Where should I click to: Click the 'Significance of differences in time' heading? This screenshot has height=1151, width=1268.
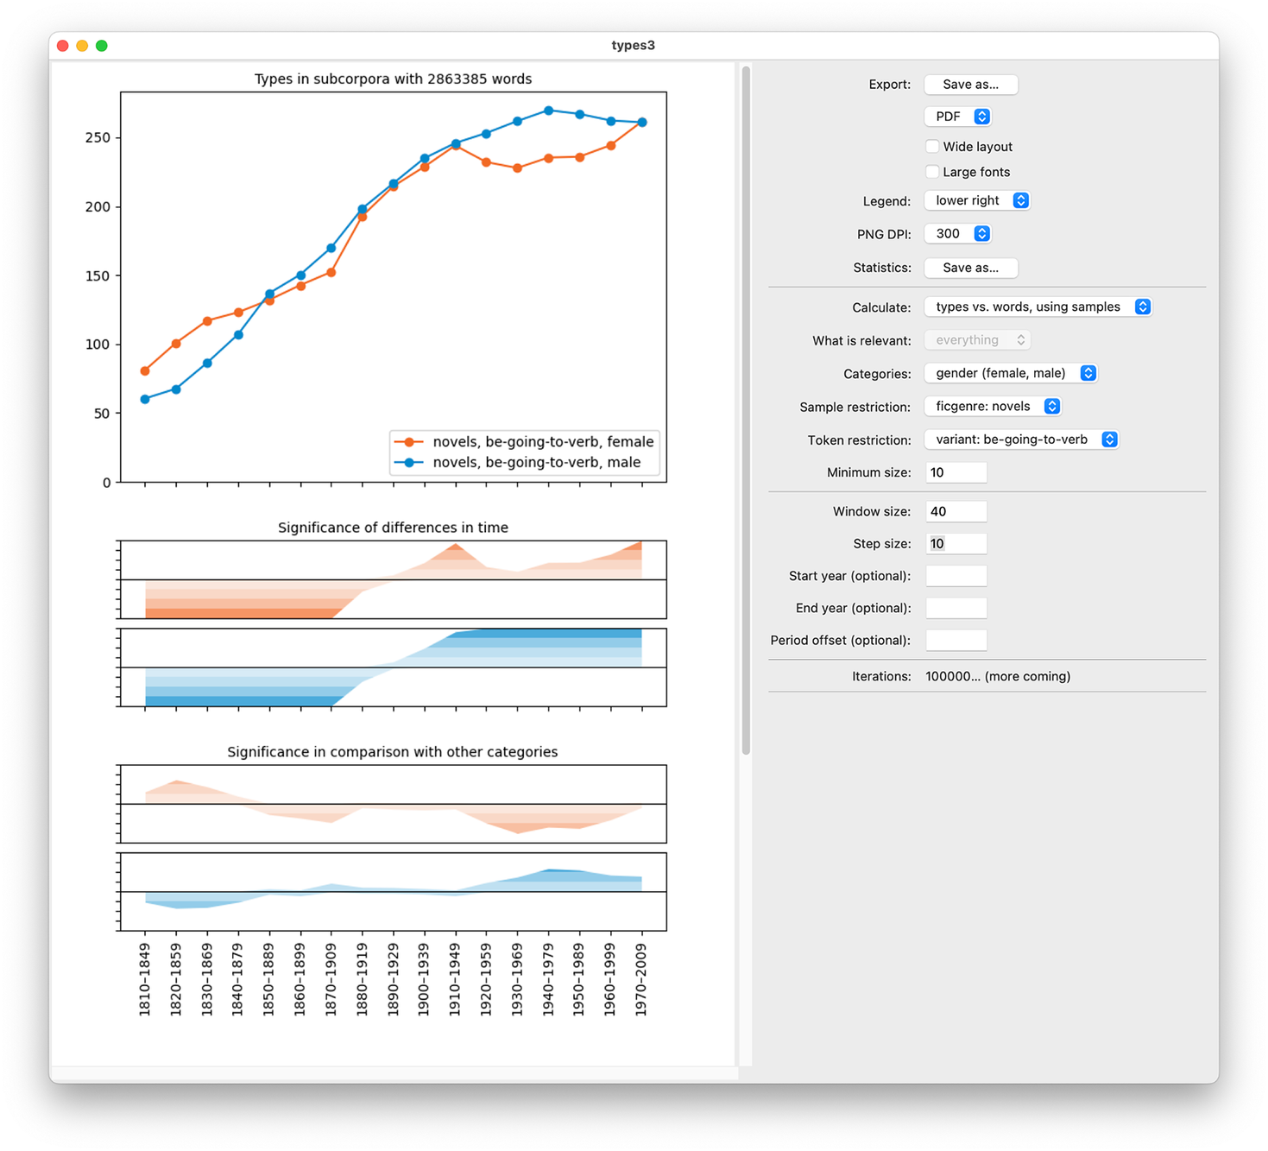(393, 528)
